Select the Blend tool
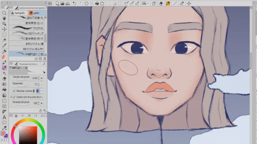Screen dimensions: 257x144 coord(4,84)
